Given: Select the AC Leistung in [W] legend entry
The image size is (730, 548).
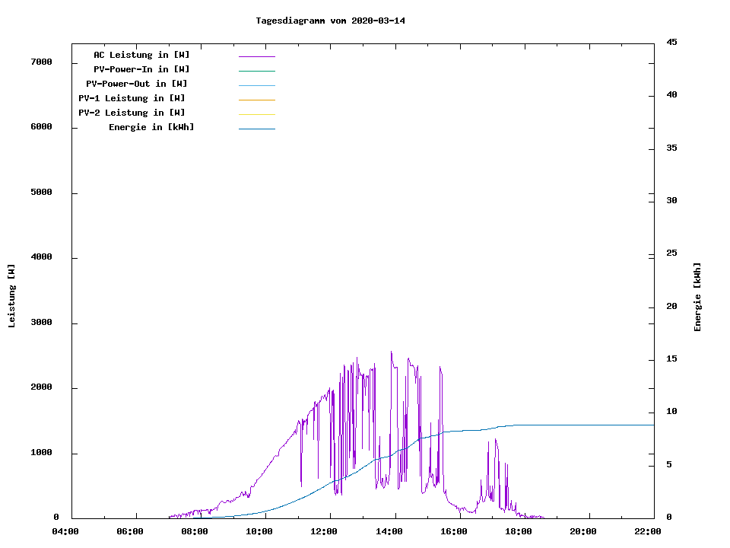Looking at the screenshot, I should click(x=141, y=55).
